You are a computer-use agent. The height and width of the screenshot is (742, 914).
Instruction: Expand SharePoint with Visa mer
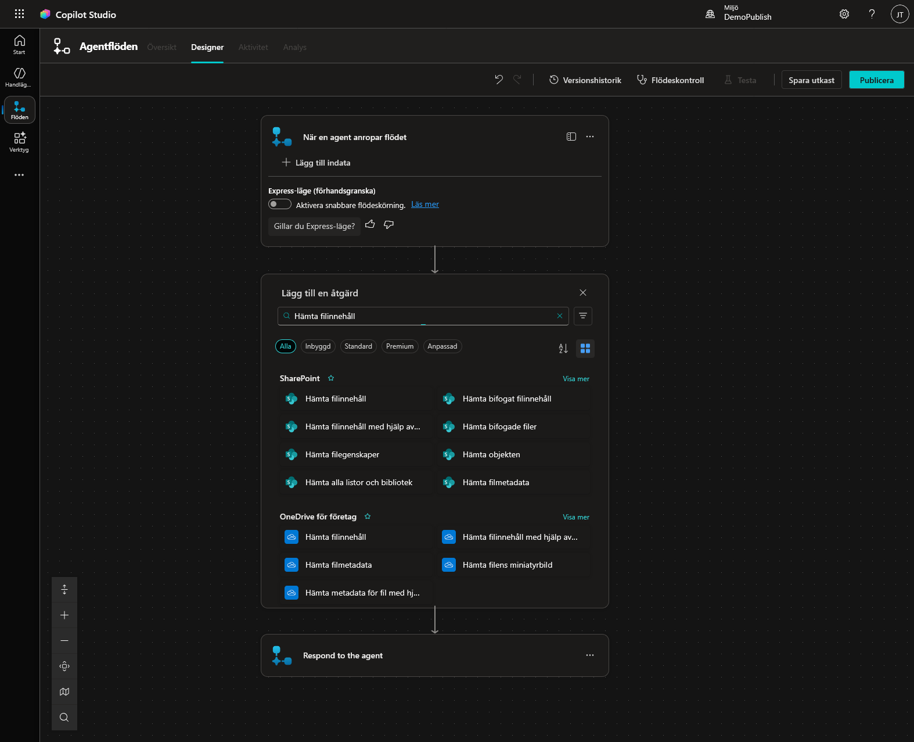pyautogui.click(x=576, y=379)
